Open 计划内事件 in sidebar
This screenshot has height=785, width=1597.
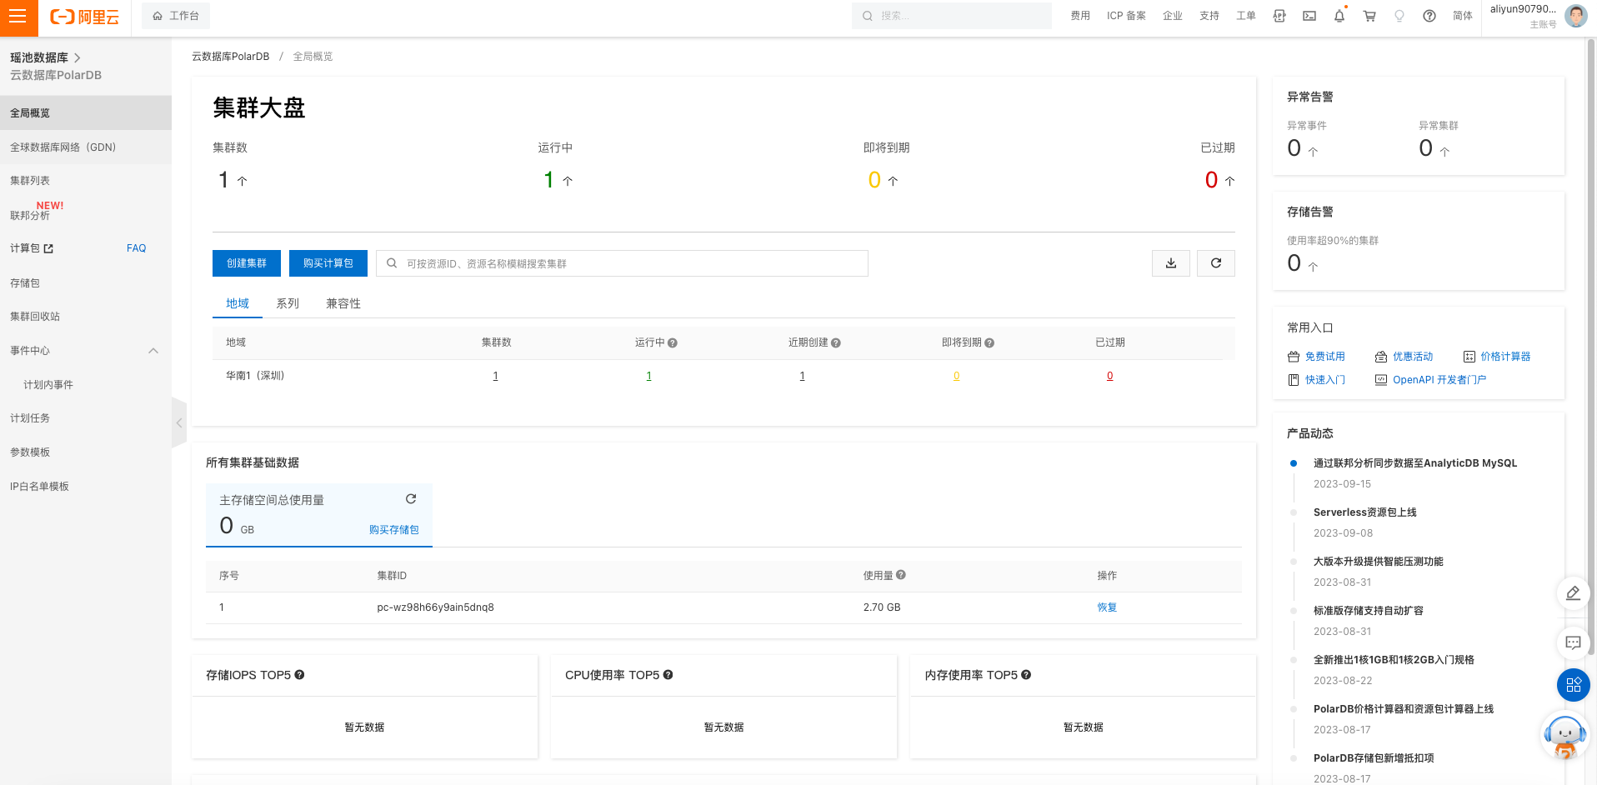tap(48, 385)
